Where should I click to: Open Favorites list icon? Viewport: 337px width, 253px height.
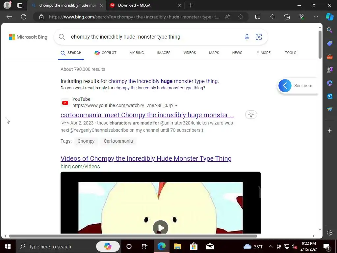click(272, 17)
